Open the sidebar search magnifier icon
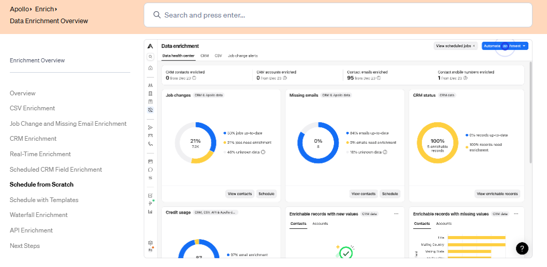The image size is (547, 267). [150, 56]
